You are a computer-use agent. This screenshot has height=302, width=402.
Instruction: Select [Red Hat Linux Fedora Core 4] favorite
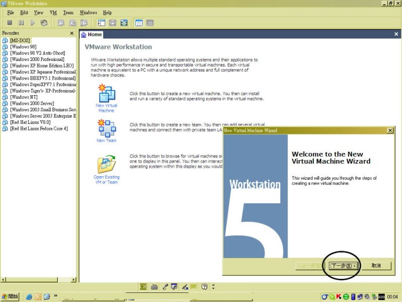coord(39,129)
